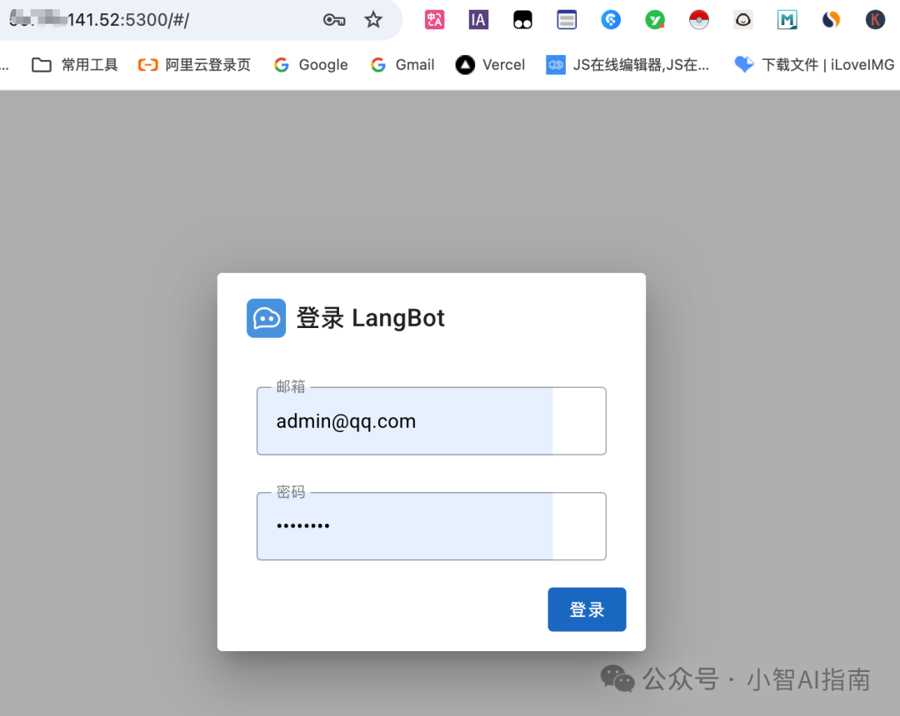Click the LangBot chat bubble logo
900x716 pixels.
[x=267, y=318]
